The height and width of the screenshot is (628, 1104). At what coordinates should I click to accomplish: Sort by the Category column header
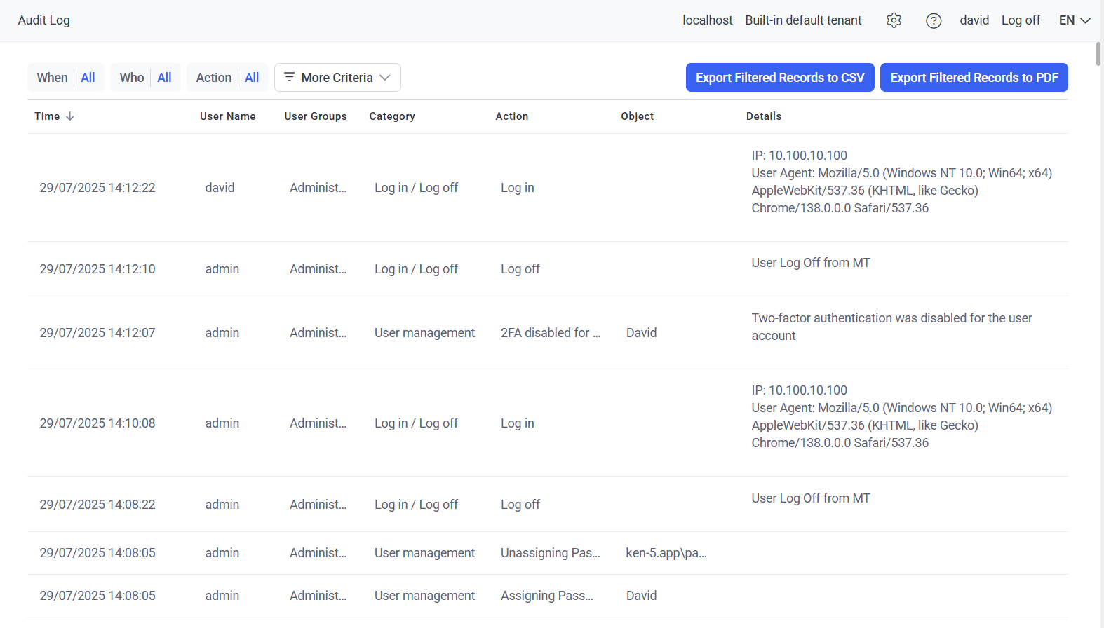(x=392, y=116)
